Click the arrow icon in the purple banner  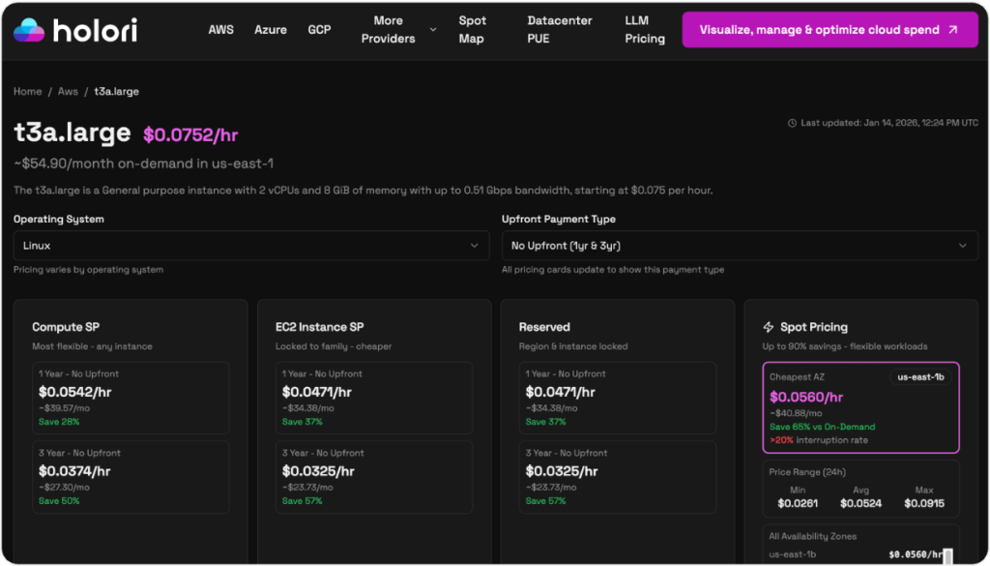953,30
